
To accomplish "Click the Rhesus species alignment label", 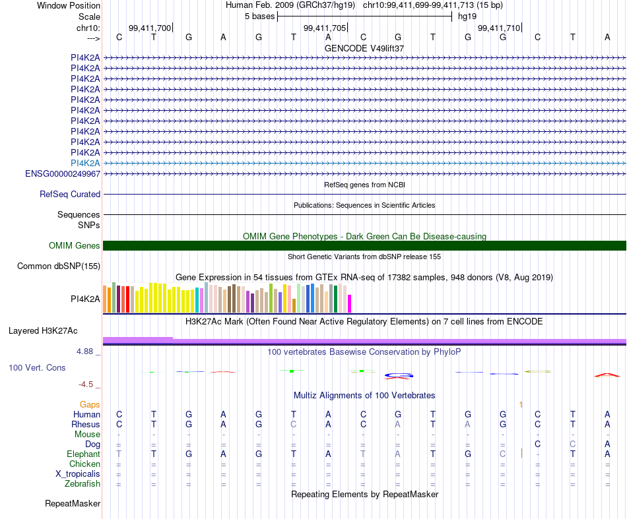I will pyautogui.click(x=86, y=424).
